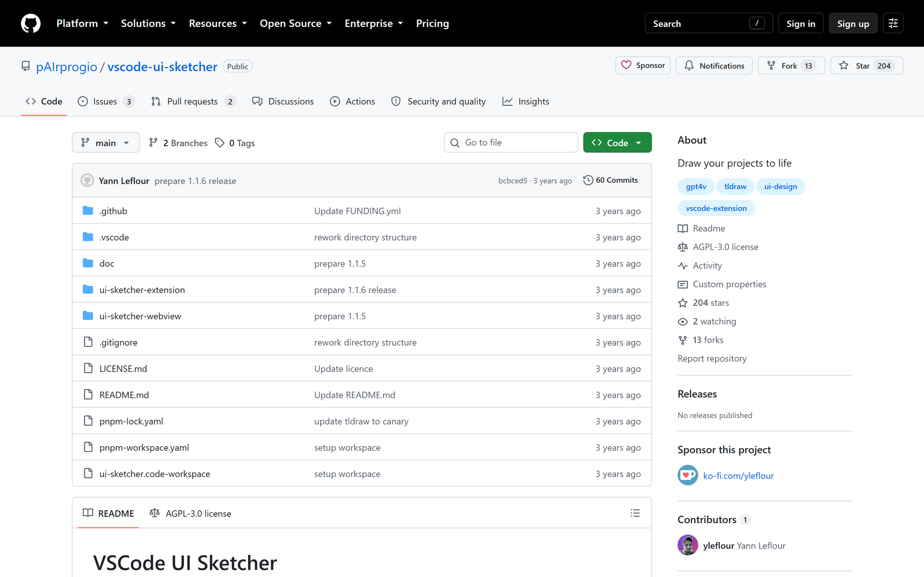Focus the Go to file field

click(x=511, y=142)
